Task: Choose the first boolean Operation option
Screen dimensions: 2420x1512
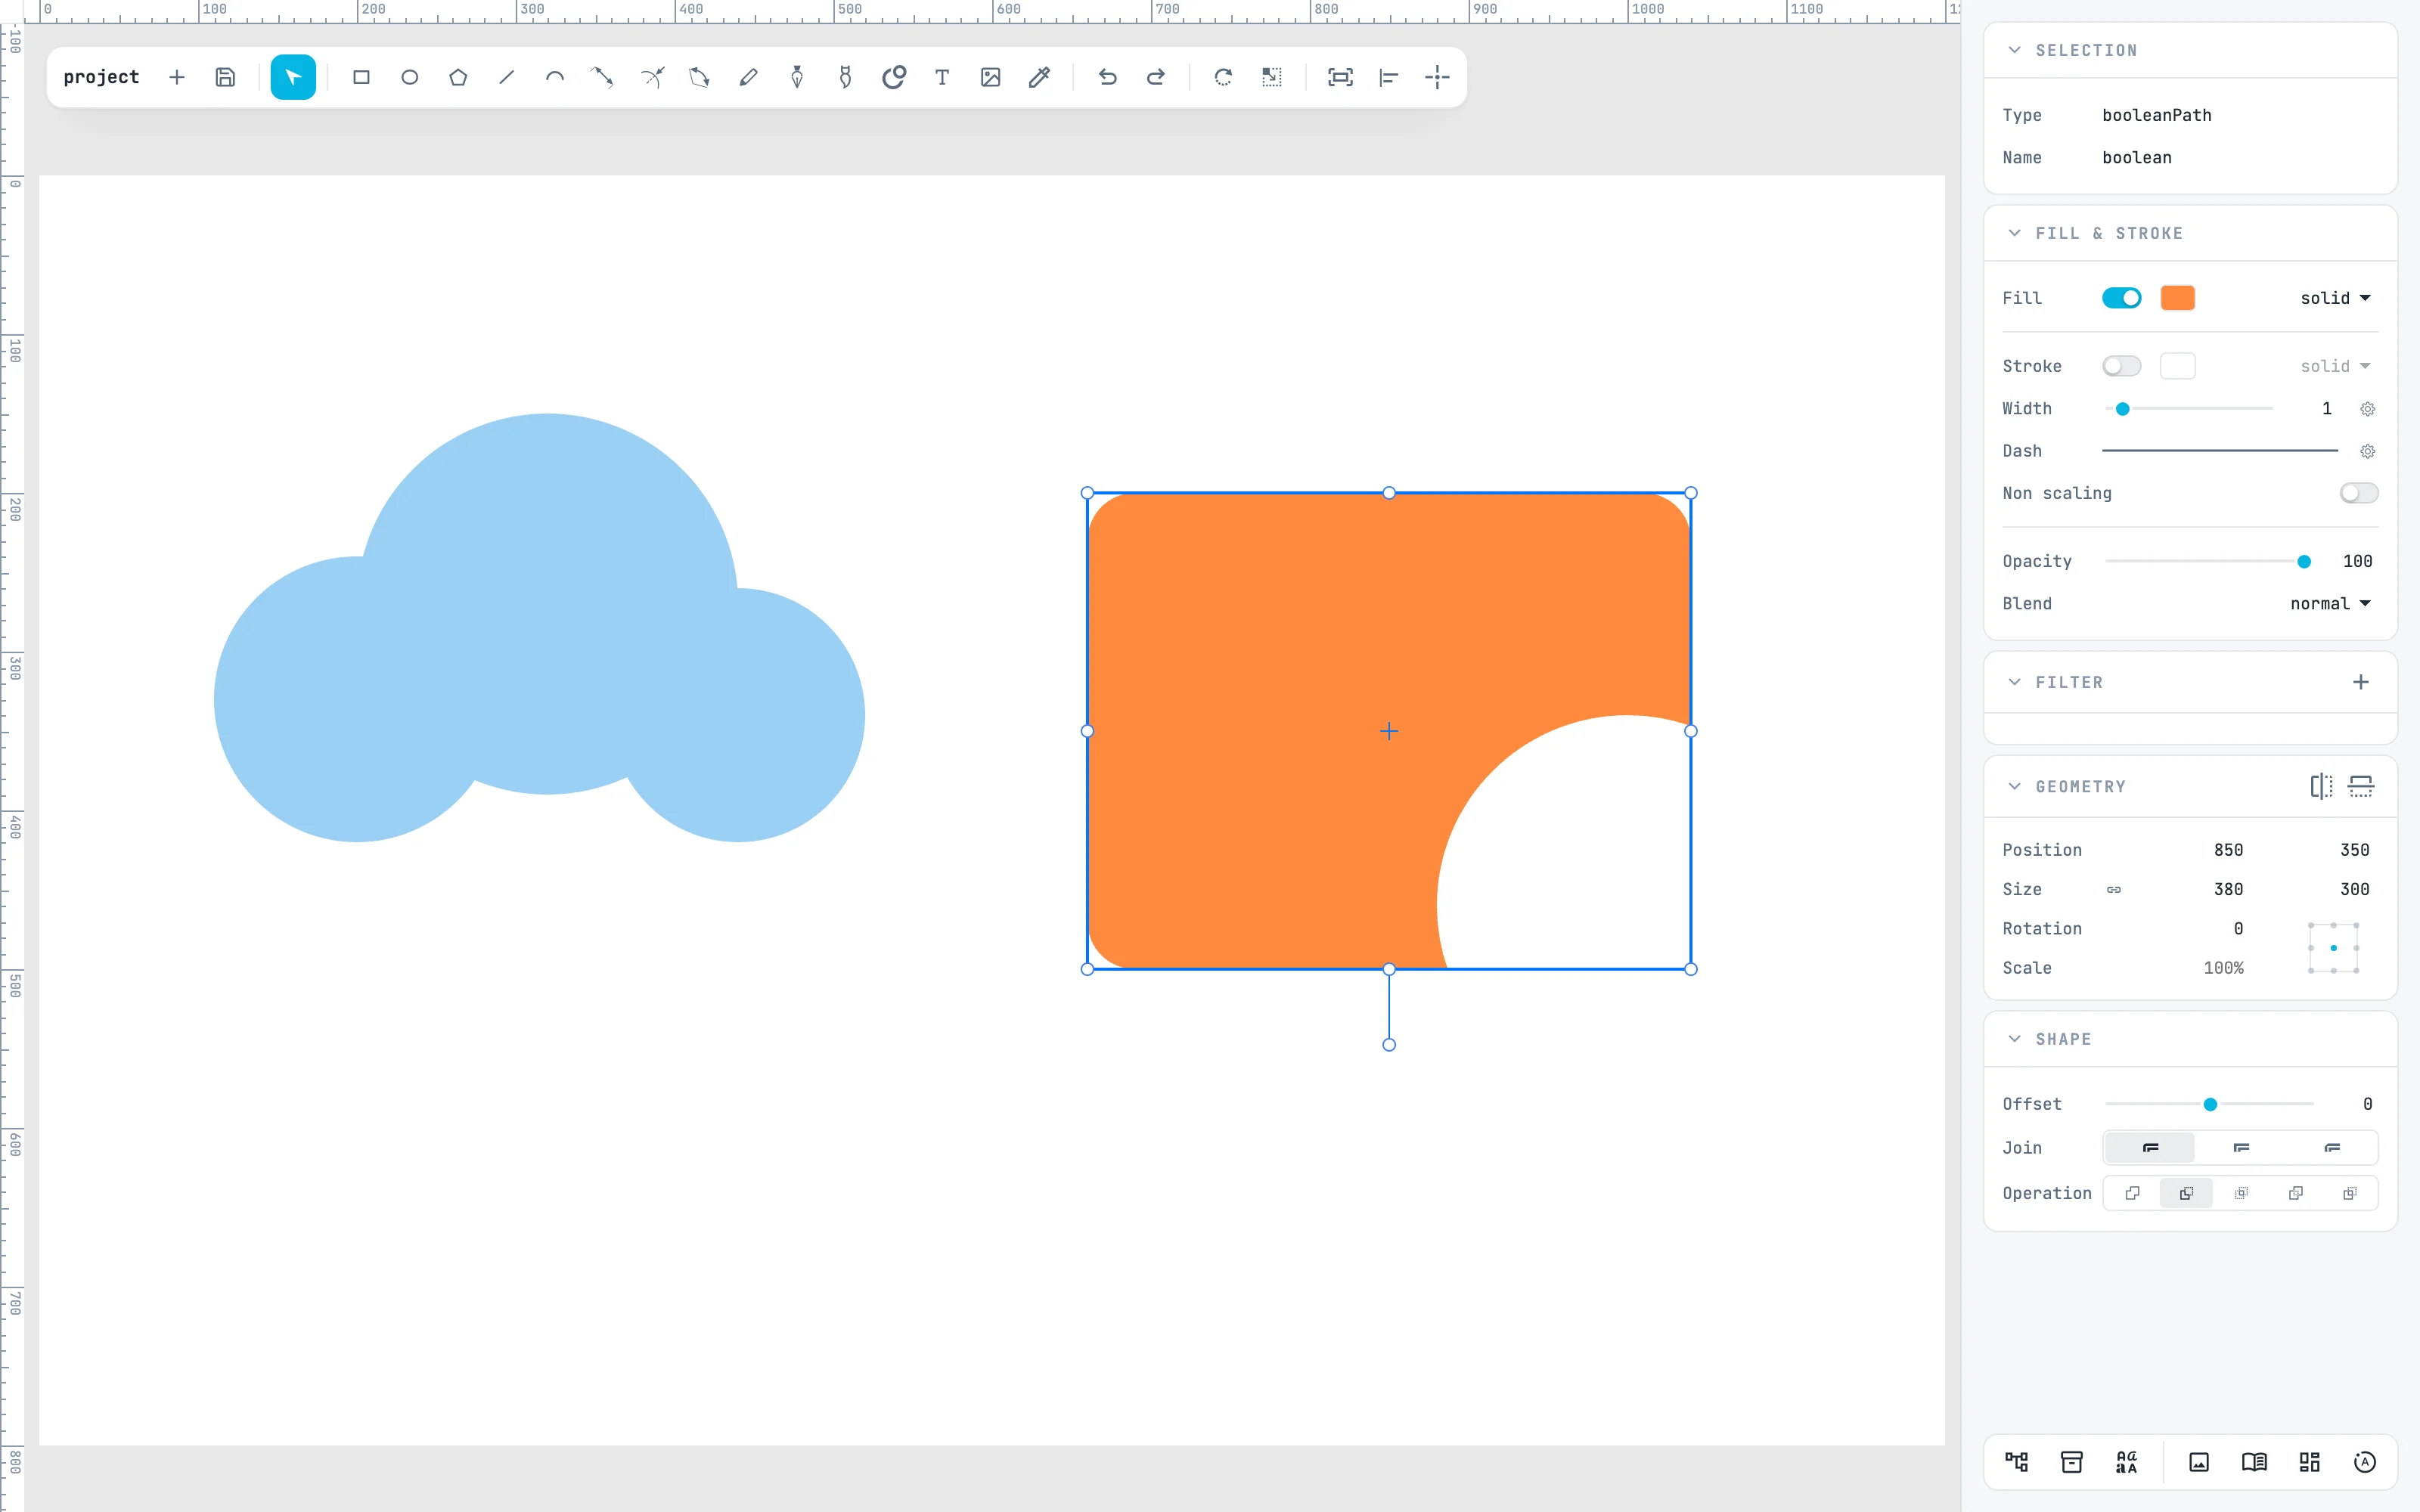Action: (x=2133, y=1193)
